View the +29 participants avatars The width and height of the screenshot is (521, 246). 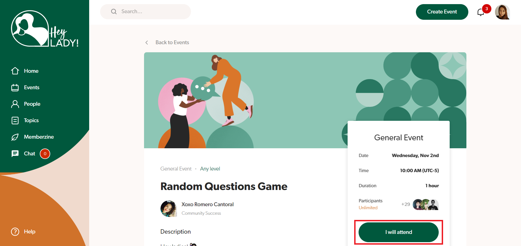coord(420,205)
